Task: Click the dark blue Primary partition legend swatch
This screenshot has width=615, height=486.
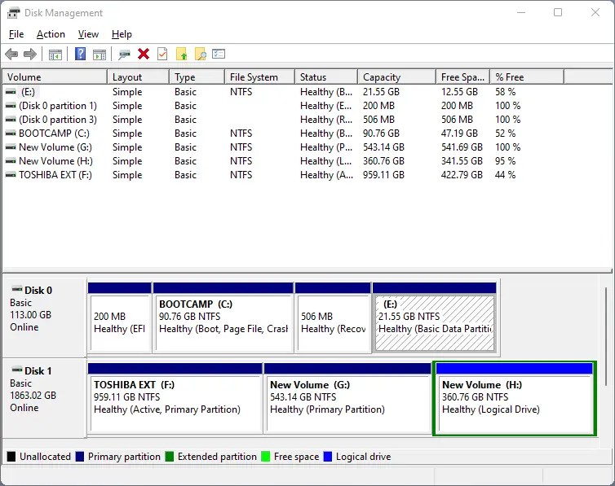Action: (x=80, y=457)
